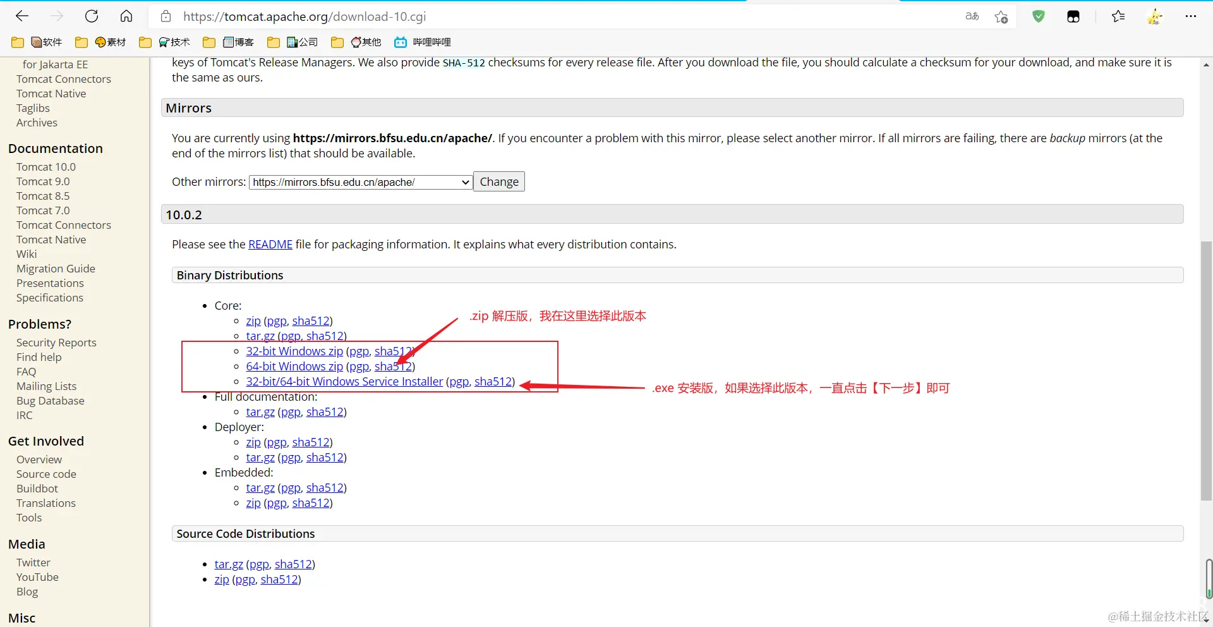The image size is (1213, 627).
Task: Open the browser settings and more menu
Action: click(x=1191, y=16)
